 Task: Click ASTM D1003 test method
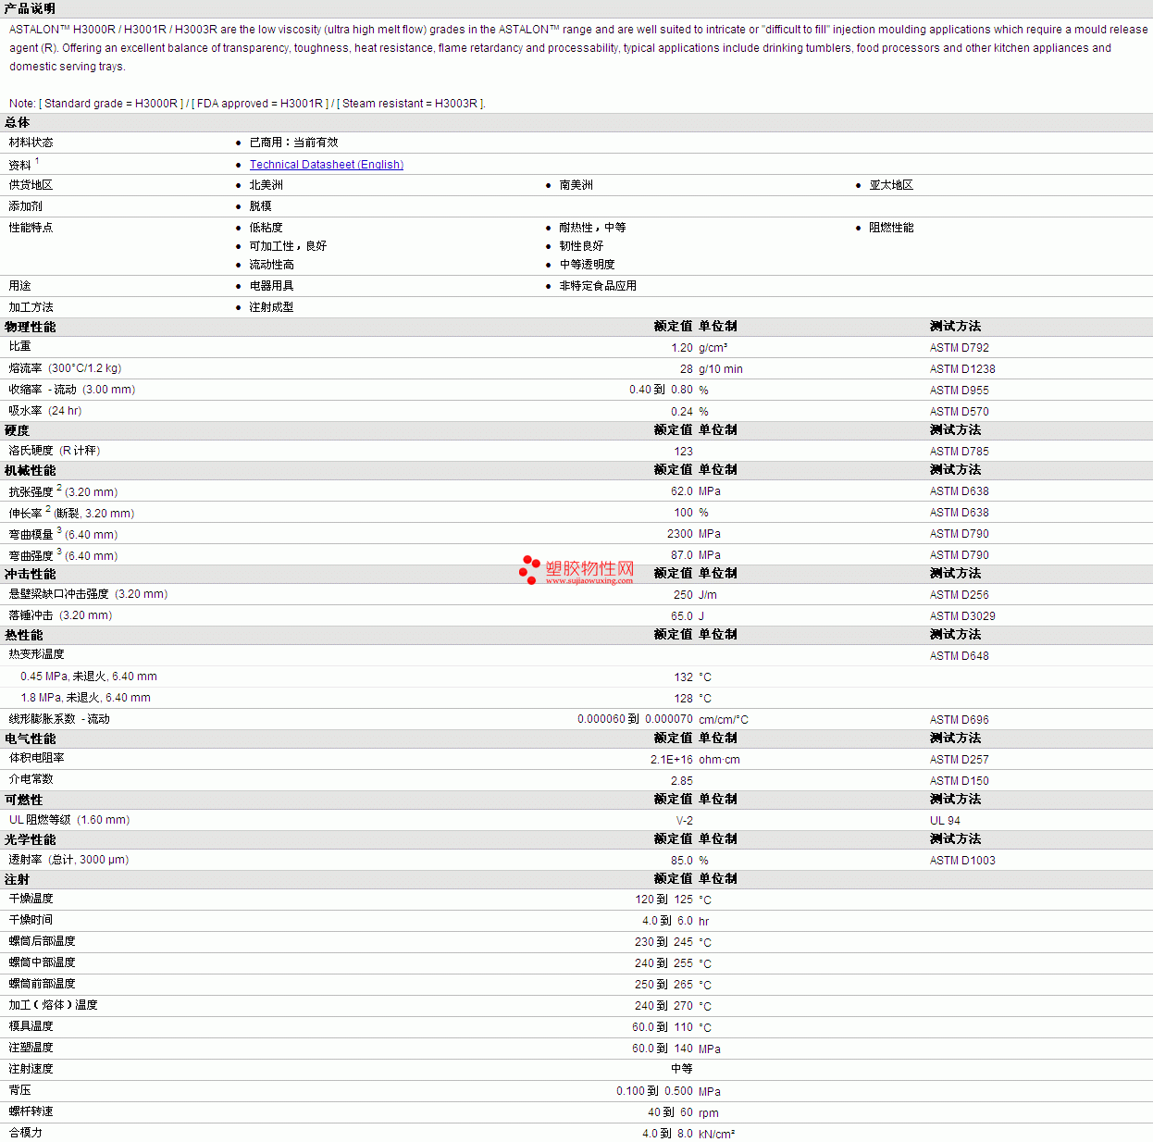[x=962, y=861]
